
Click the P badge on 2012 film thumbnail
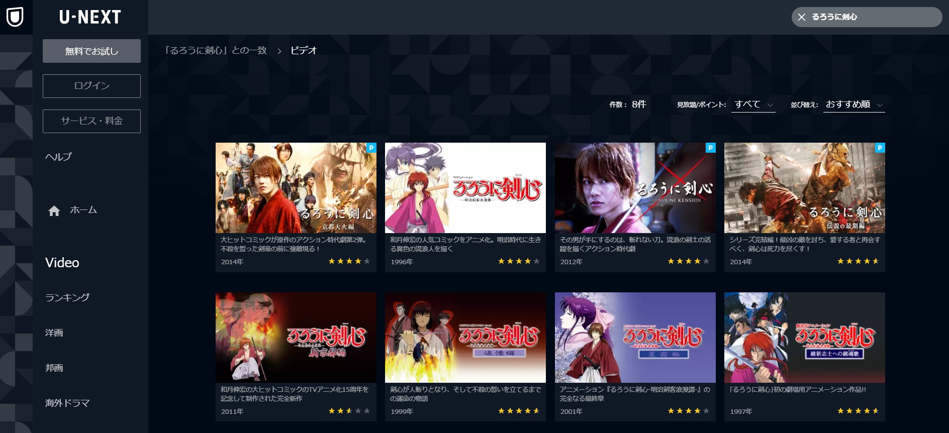point(711,148)
